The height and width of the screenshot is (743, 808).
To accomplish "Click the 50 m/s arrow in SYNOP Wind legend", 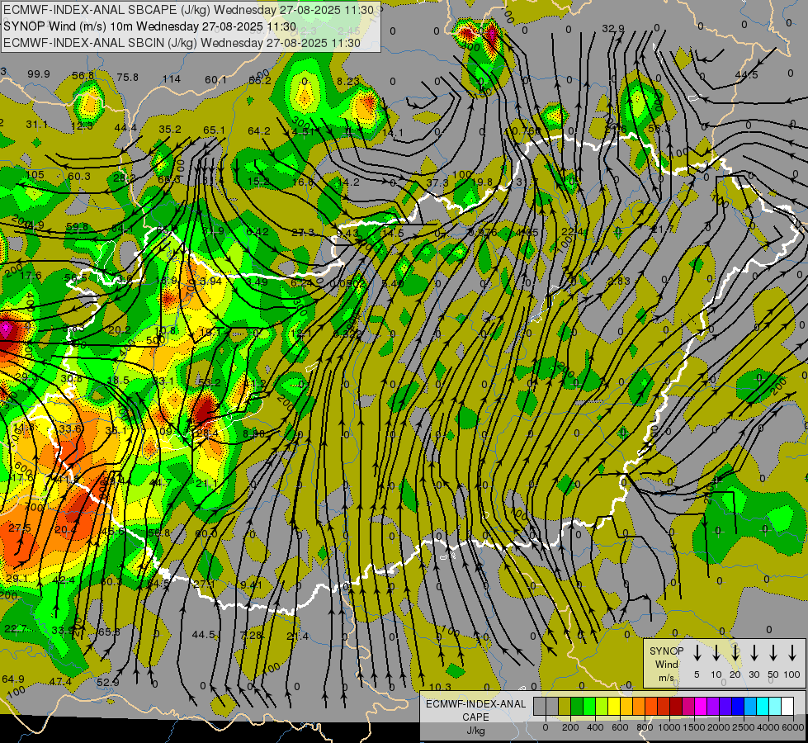I will [773, 653].
